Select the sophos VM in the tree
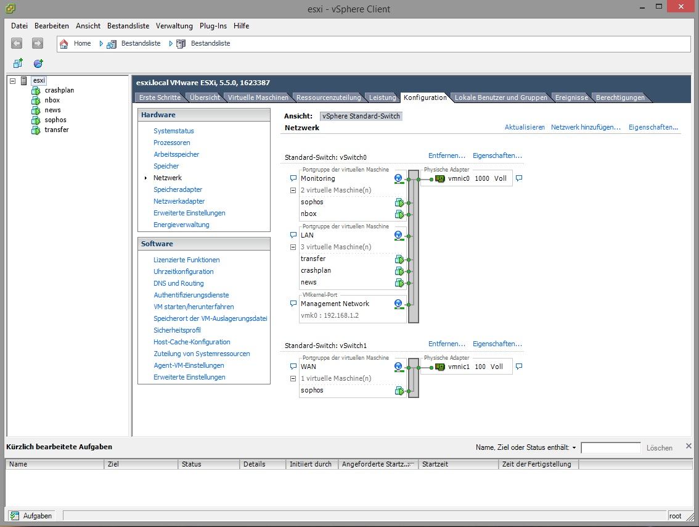The height and width of the screenshot is (527, 699). click(55, 120)
